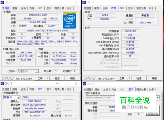The height and width of the screenshot is (120, 164).
Task: Click the 31 / 15 week/year value
Action: (68, 115)
